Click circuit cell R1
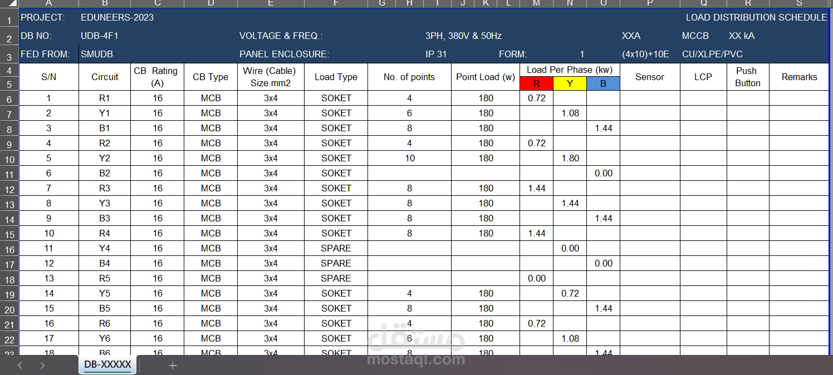Viewport: 833px width, 375px height. (105, 98)
